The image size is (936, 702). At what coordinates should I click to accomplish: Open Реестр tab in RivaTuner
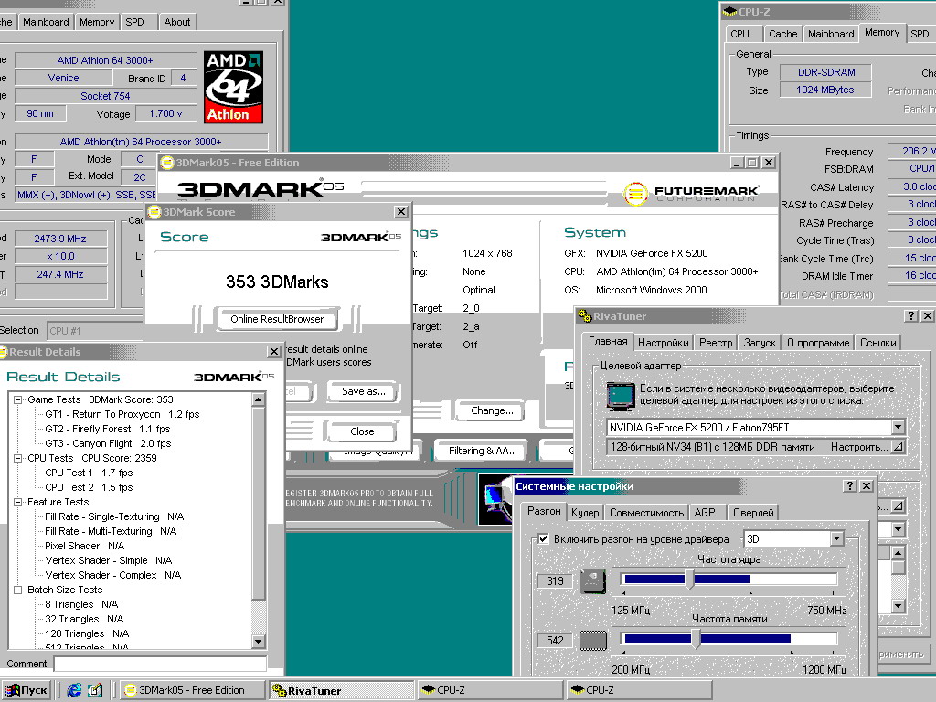pos(715,343)
